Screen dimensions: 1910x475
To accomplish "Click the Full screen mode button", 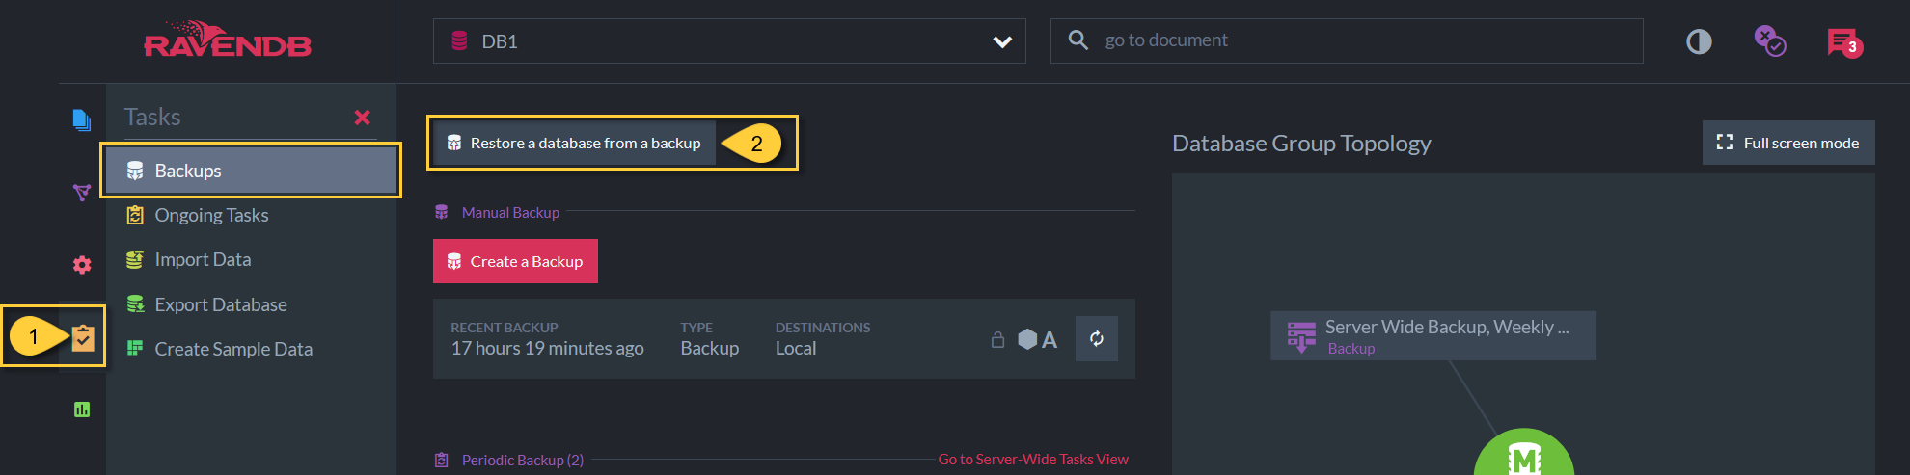I will pos(1788,143).
